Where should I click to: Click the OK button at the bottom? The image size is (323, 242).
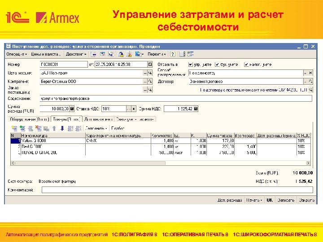click(270, 200)
